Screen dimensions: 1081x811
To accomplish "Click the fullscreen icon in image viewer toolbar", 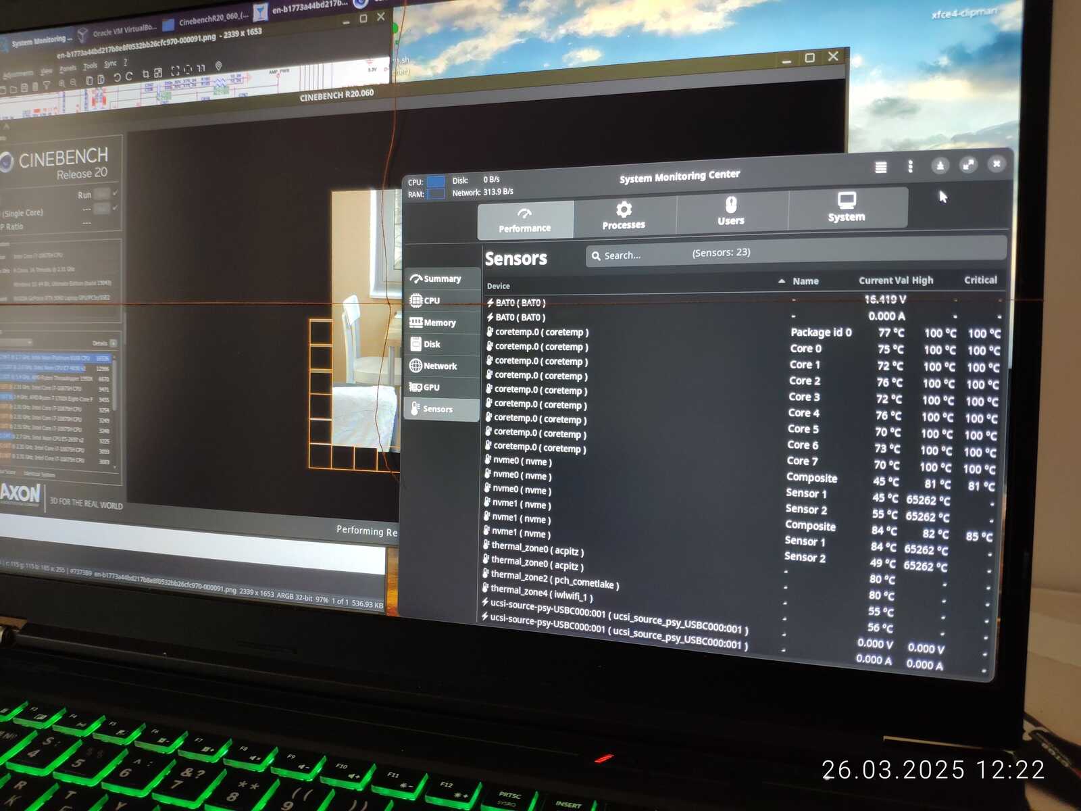I will [x=174, y=71].
